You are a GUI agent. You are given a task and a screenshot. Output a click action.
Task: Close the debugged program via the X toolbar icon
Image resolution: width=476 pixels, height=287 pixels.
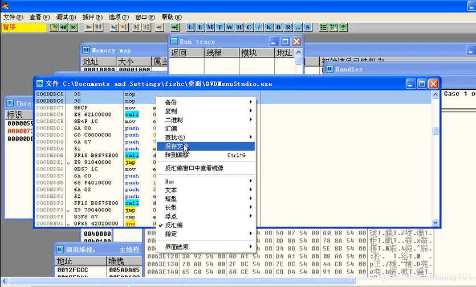pyautogui.click(x=73, y=27)
